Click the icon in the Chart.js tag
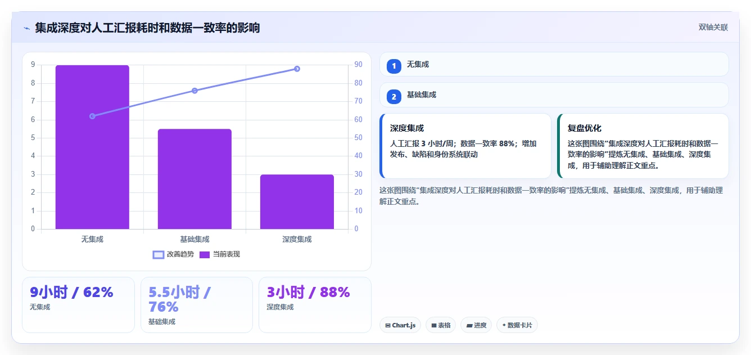Viewport: 751px width, 355px height. click(388, 325)
